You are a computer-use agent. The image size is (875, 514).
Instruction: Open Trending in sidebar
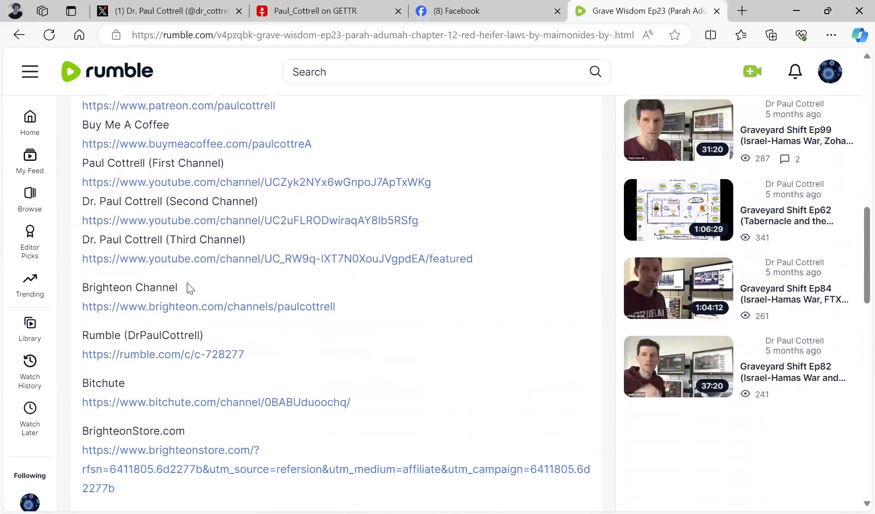tap(30, 285)
